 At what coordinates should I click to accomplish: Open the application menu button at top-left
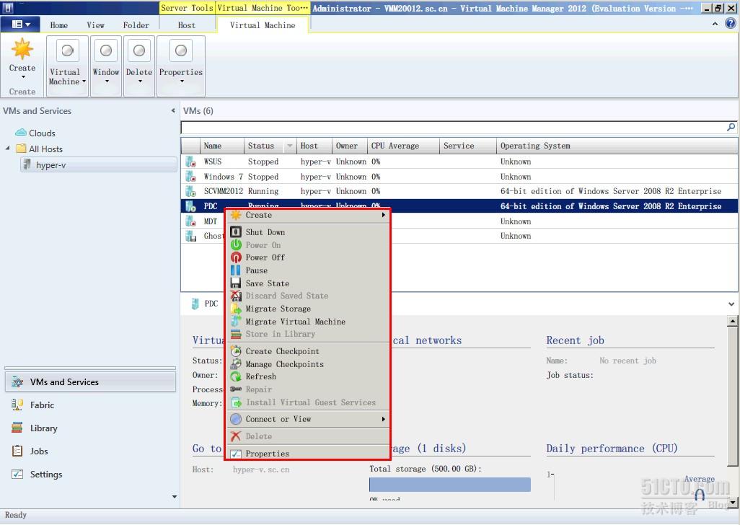[20, 24]
